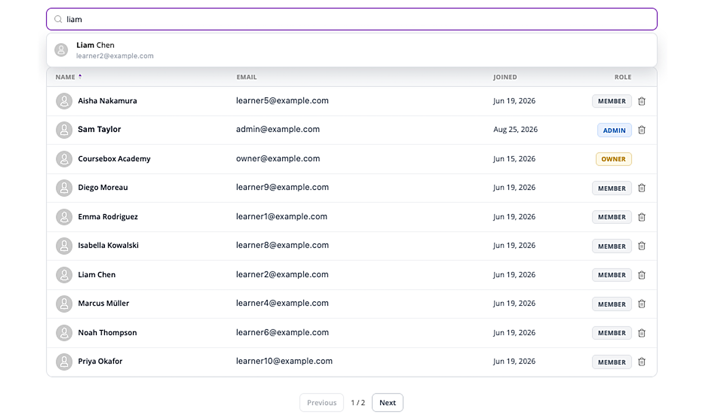Screen dimensions: 706x418
Task: Click OWNER badge for Coursebox Academy
Action: (614, 159)
